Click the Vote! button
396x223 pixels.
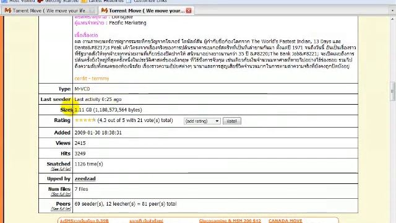coord(232,121)
